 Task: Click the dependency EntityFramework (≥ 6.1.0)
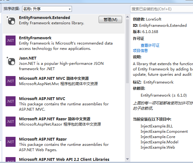coord(164,95)
